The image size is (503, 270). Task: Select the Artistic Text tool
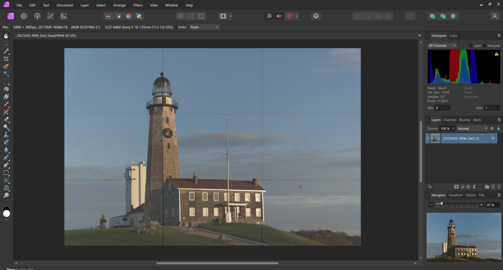pyautogui.click(x=6, y=180)
